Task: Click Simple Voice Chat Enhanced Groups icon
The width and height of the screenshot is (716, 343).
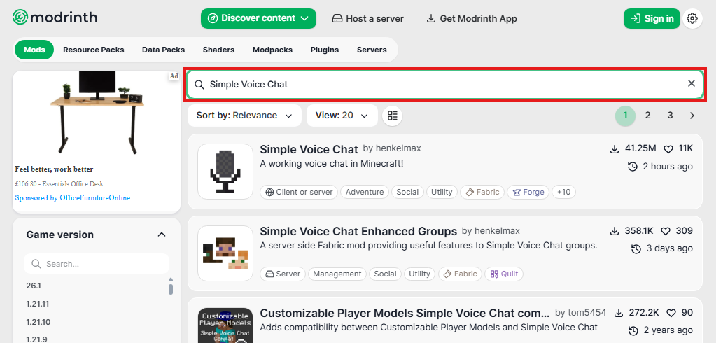Action: tap(225, 253)
